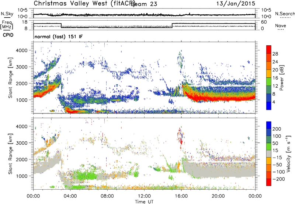Viewport: 295px width, 204px height.
Task: Click the "3000" tick of power panel
Action: 22,67
